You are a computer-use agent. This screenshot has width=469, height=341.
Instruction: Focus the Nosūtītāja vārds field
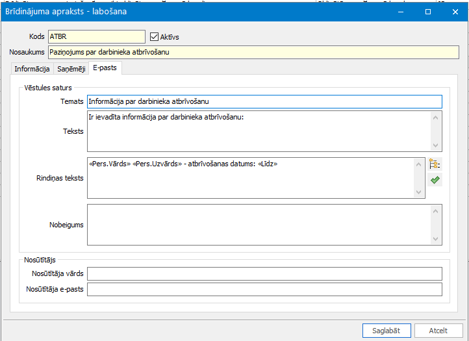264,273
